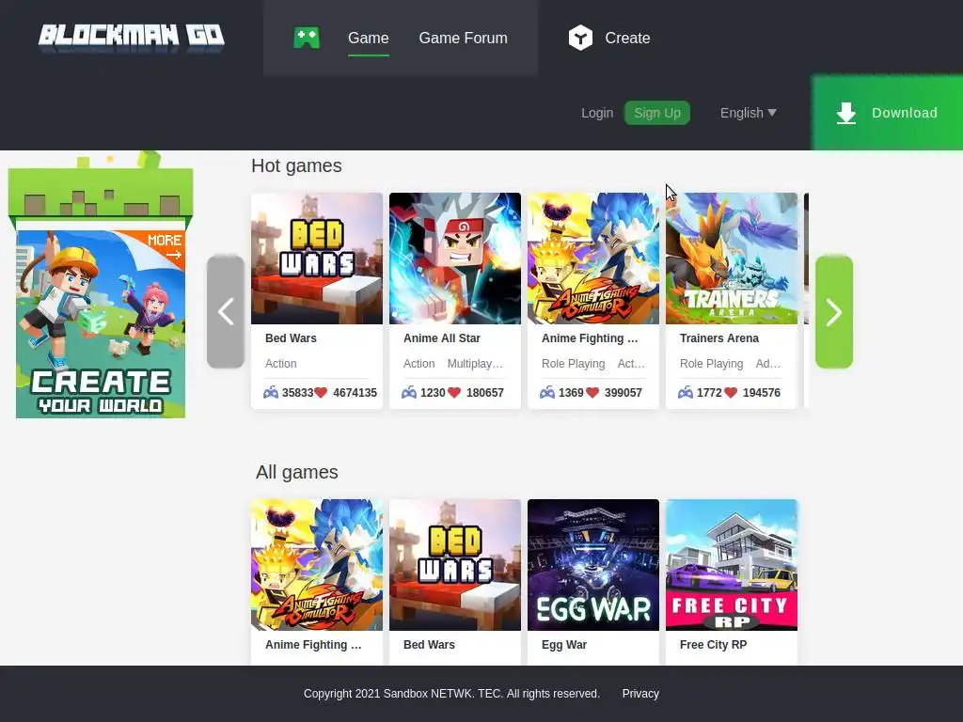963x722 pixels.
Task: Click the Download button label
Action: 905,113
